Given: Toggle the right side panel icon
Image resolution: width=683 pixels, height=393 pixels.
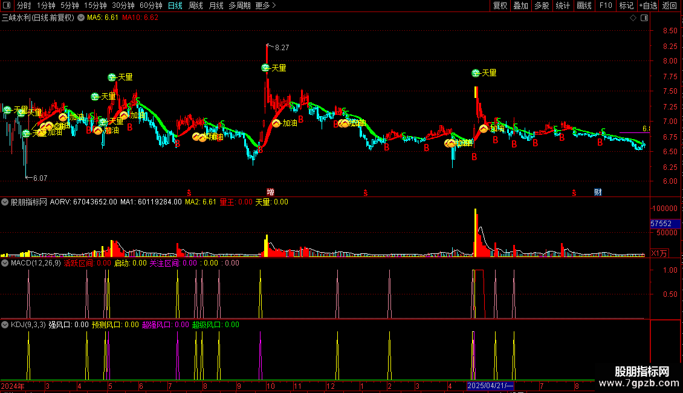Looking at the screenshot, I should point(644,18).
